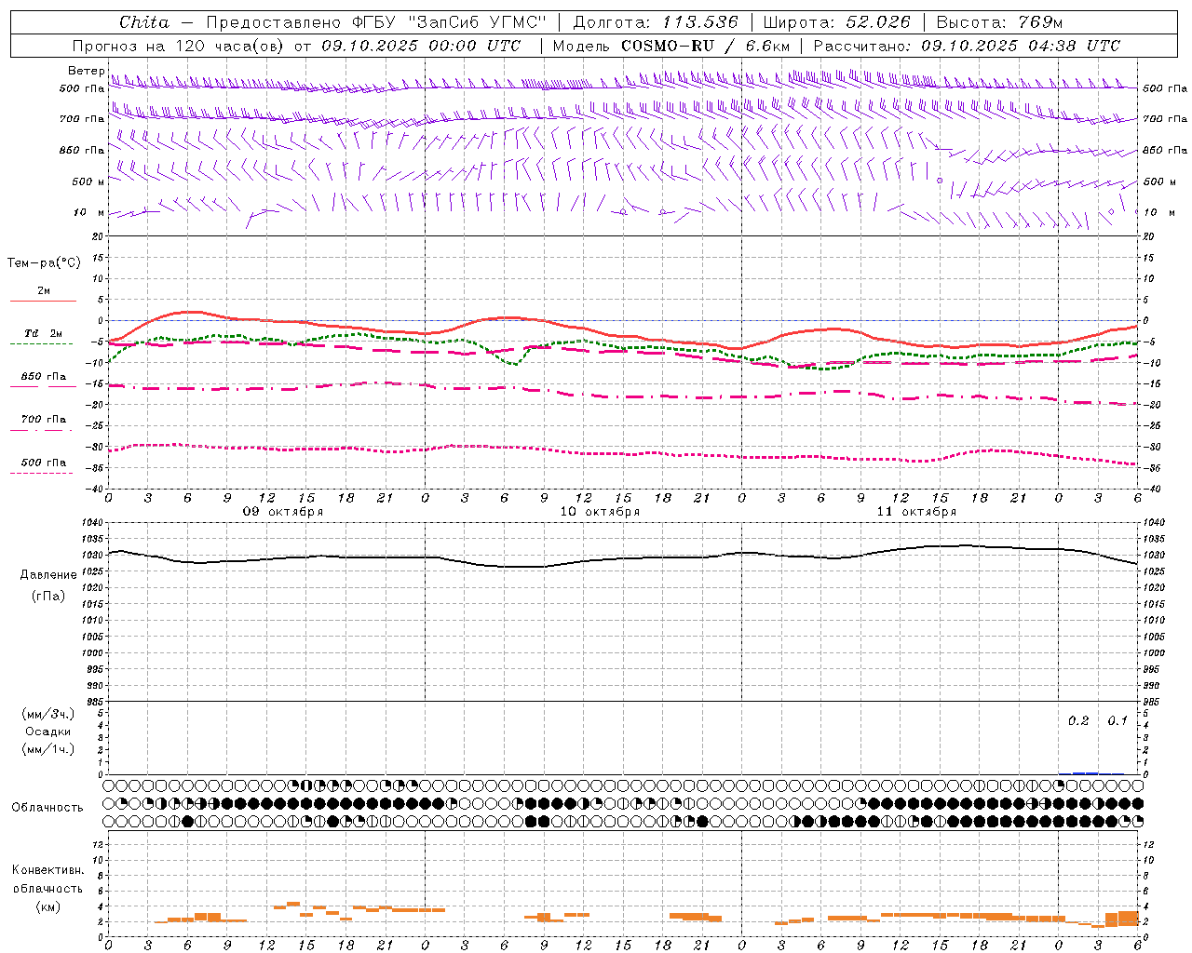Screen dimensions: 1192x953
Task: Click the "(гПа)" unit under Давление
Action: pyautogui.click(x=48, y=597)
